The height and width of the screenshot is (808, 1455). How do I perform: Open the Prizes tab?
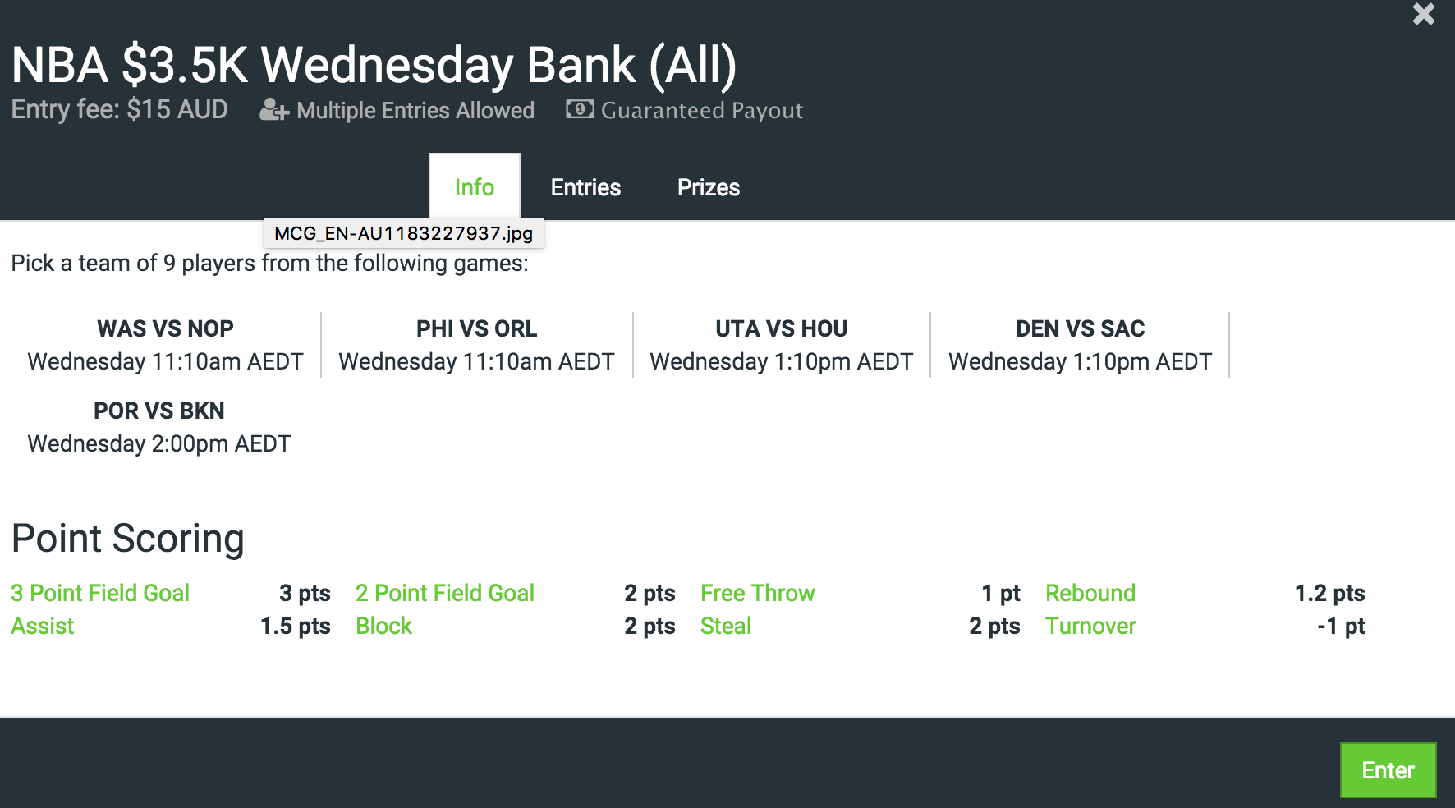(709, 187)
